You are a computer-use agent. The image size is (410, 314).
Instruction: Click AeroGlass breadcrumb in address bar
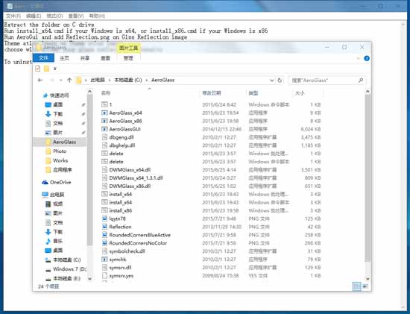coord(163,80)
